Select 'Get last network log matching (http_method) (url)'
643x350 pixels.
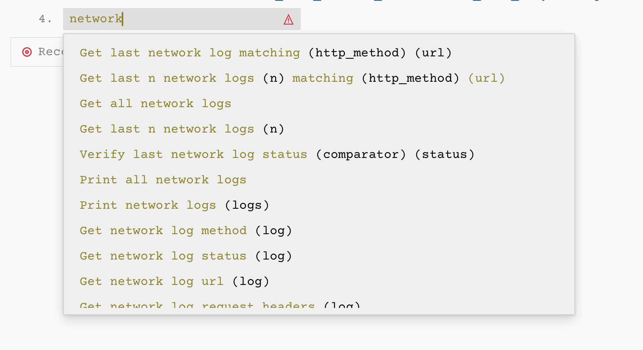(319, 53)
